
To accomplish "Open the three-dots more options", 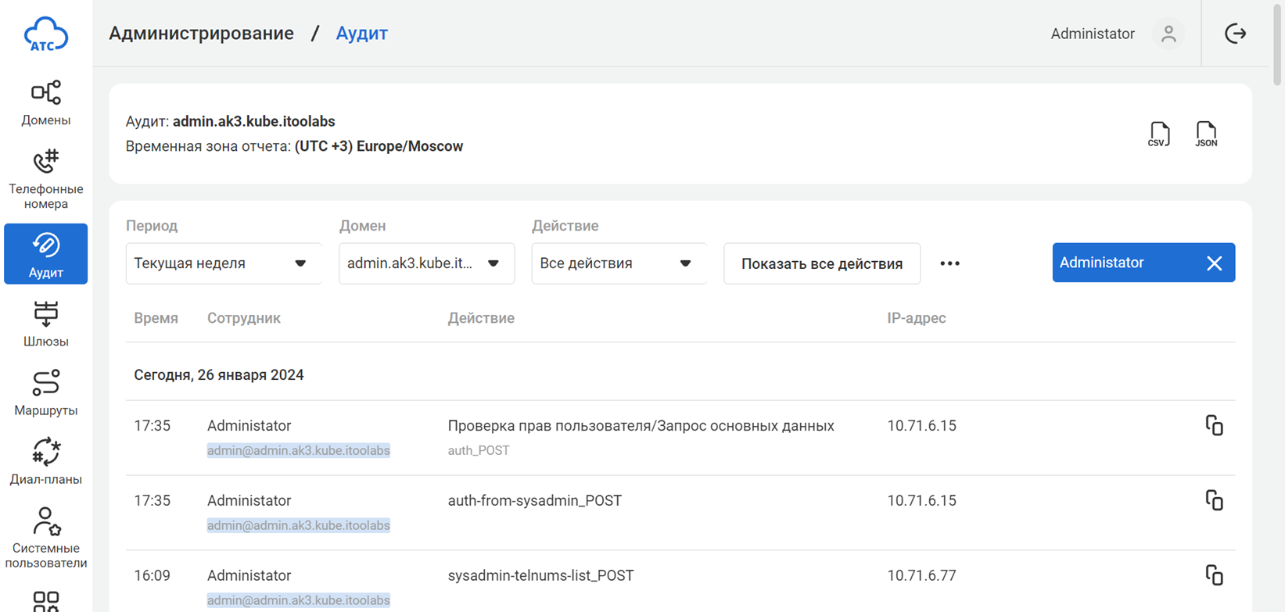I will [949, 263].
